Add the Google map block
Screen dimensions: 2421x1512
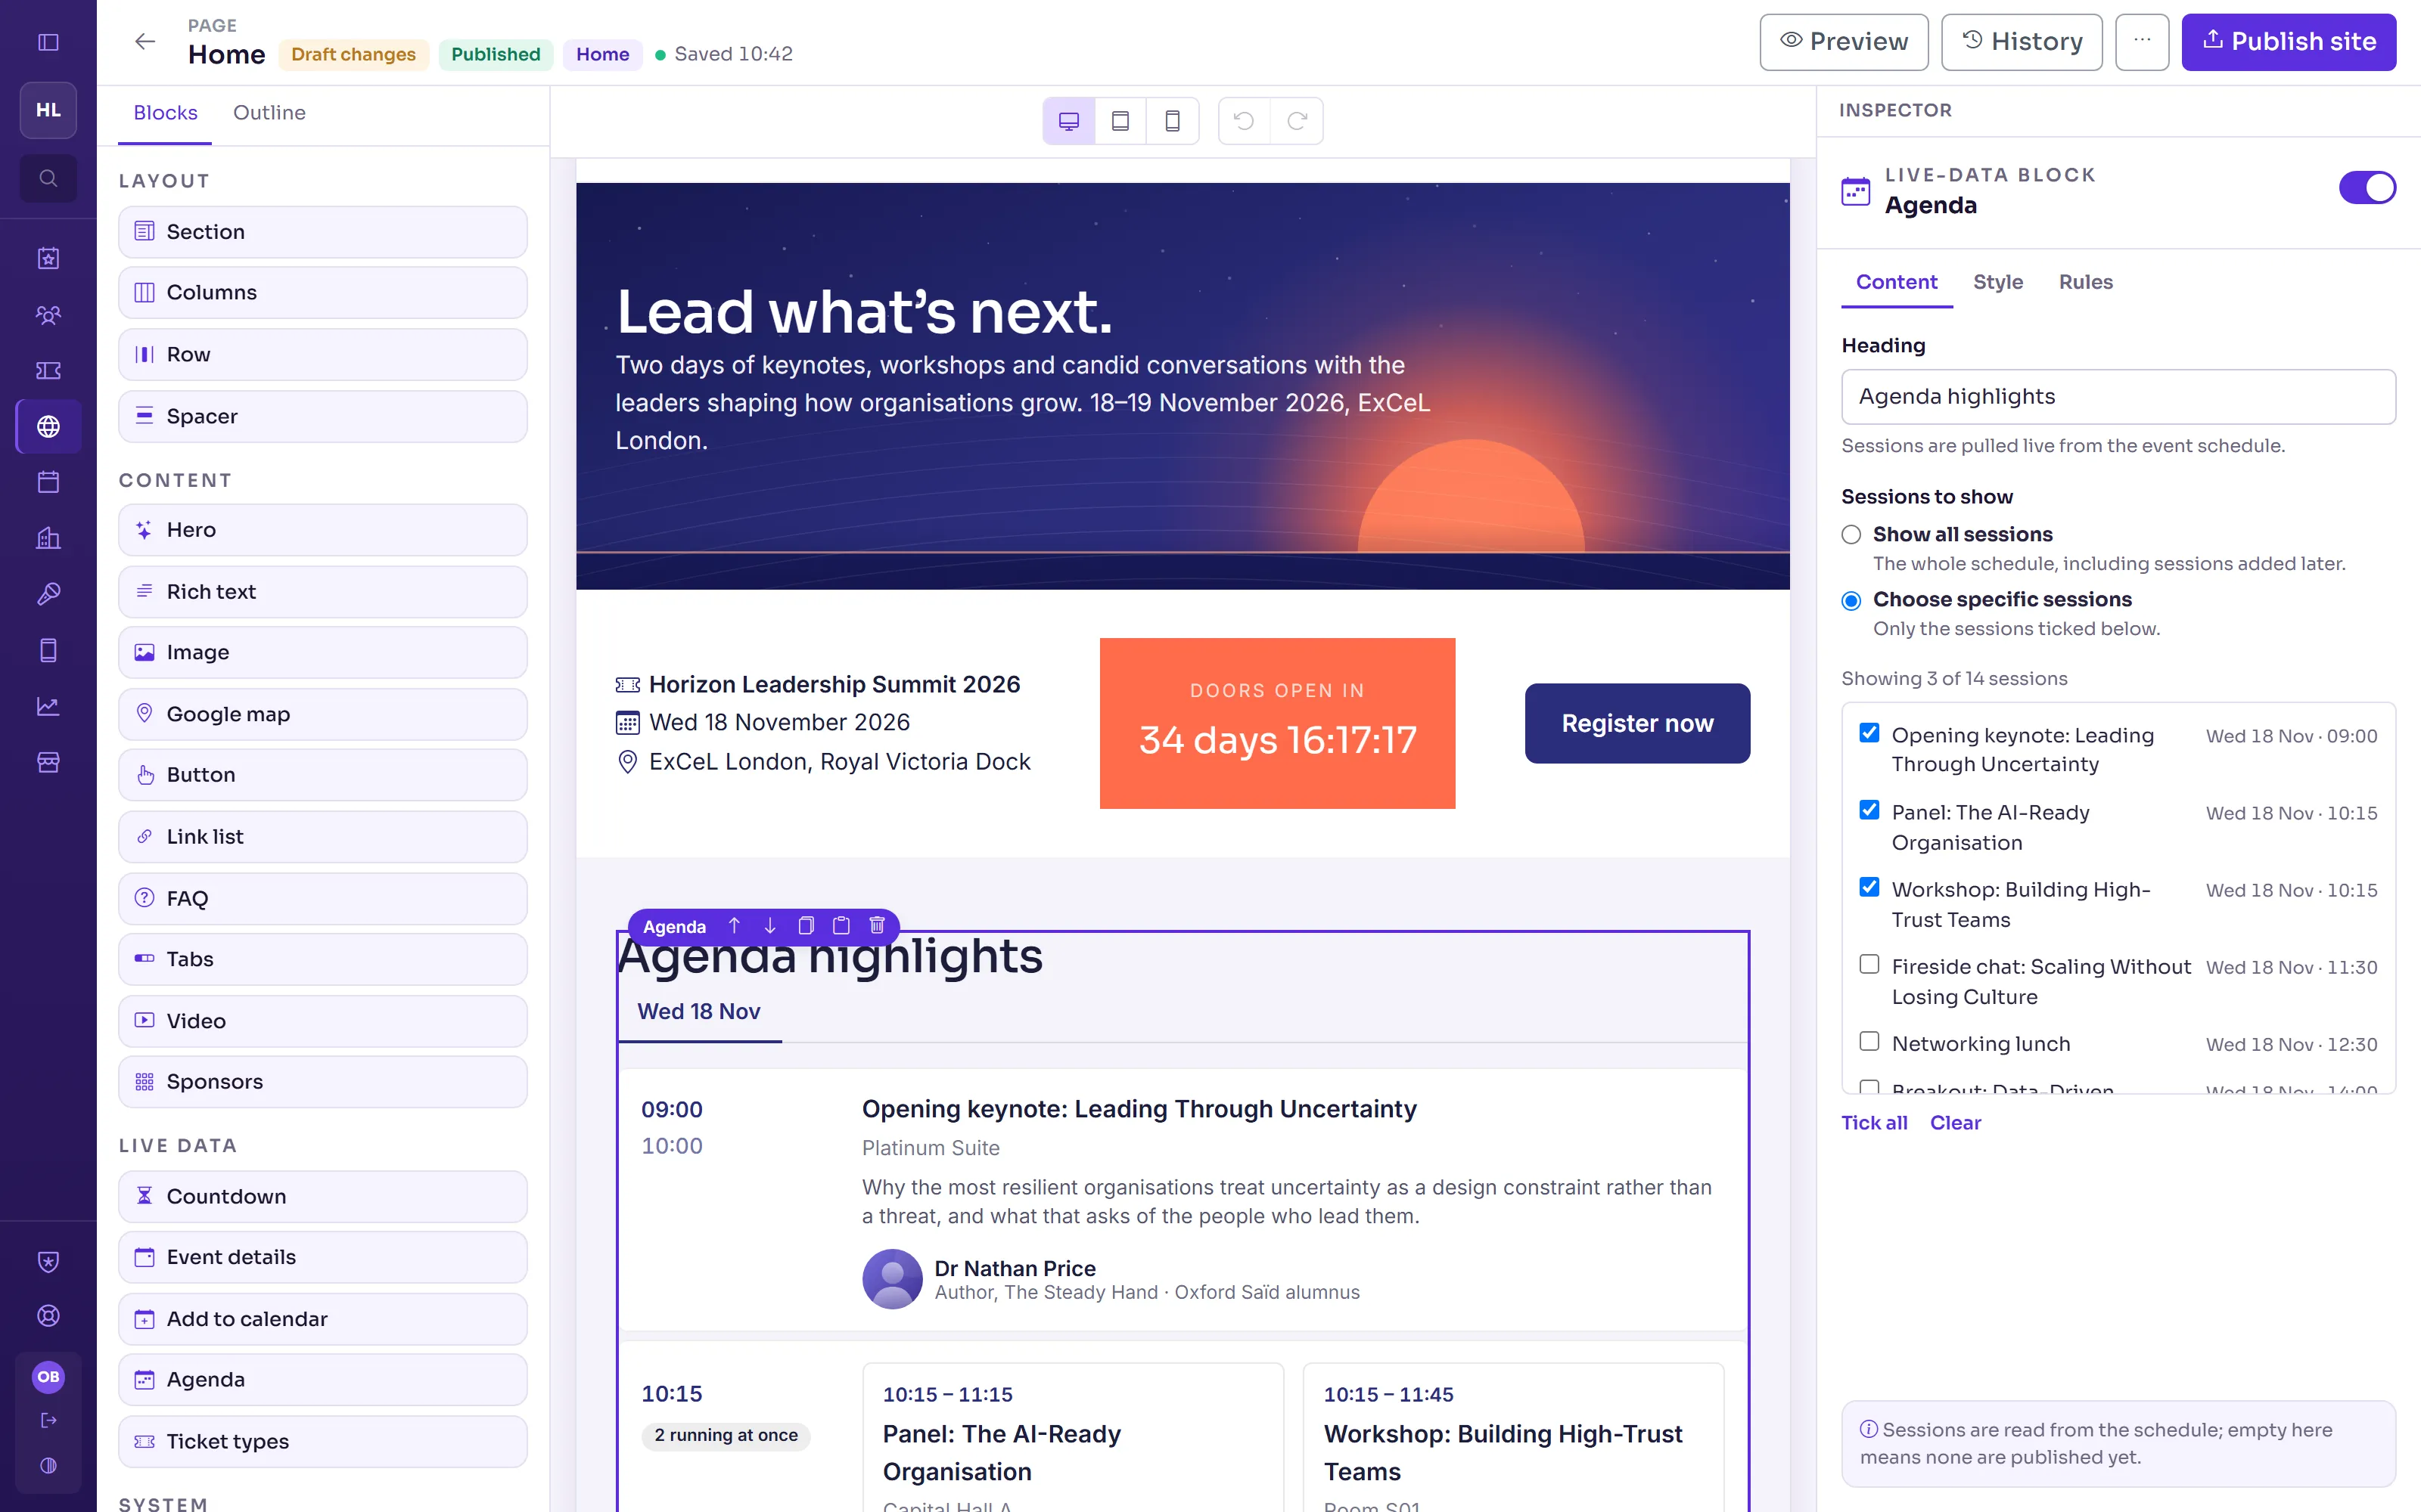pyautogui.click(x=322, y=714)
